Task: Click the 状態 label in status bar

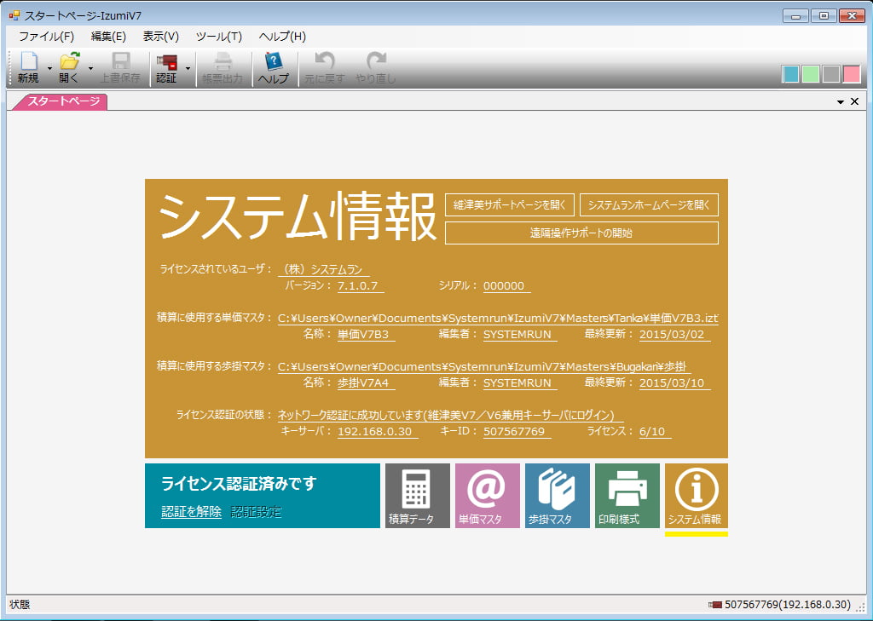Action: coord(20,605)
